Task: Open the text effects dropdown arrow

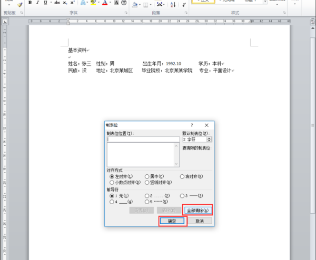Action: click(x=87, y=3)
